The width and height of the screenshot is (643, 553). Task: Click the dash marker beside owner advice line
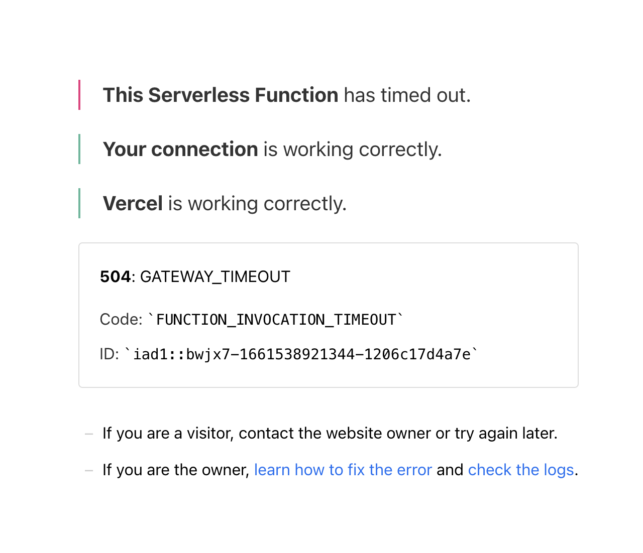click(x=89, y=470)
